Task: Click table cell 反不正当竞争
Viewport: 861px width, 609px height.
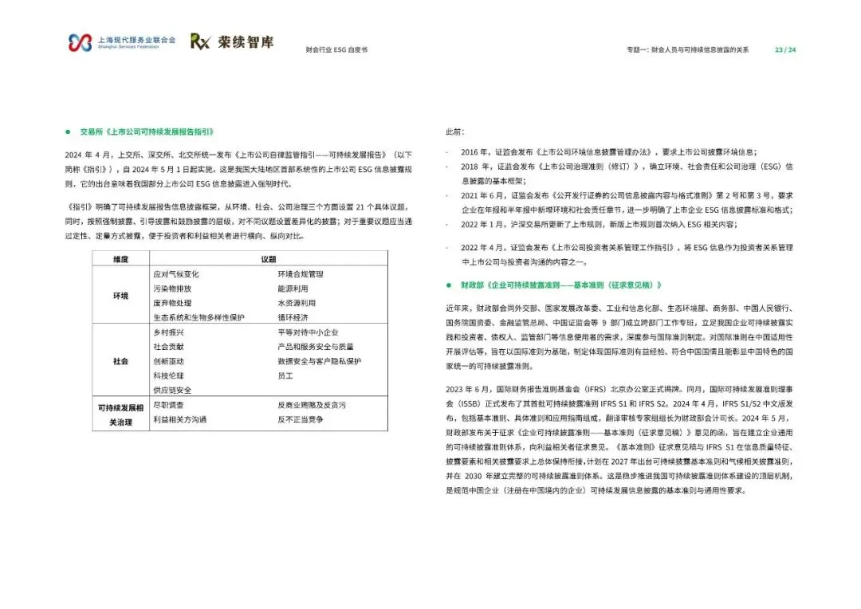Action: 301,419
